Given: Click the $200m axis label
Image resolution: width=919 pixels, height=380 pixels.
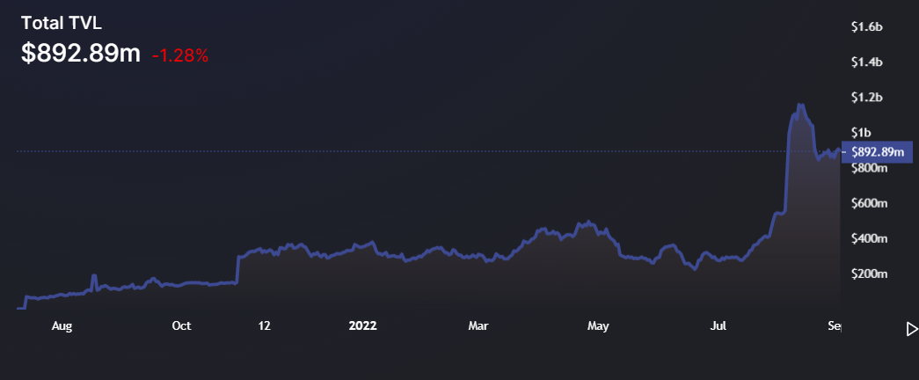Looking at the screenshot, I should point(869,274).
